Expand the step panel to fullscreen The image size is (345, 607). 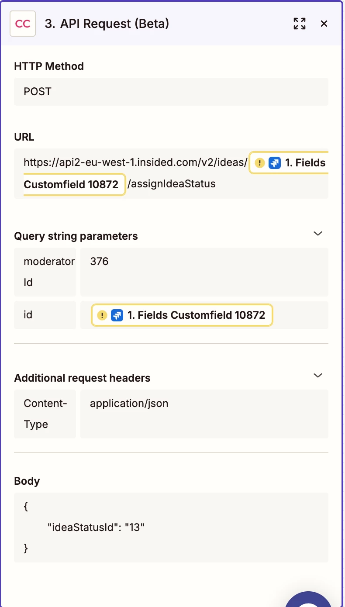[300, 24]
